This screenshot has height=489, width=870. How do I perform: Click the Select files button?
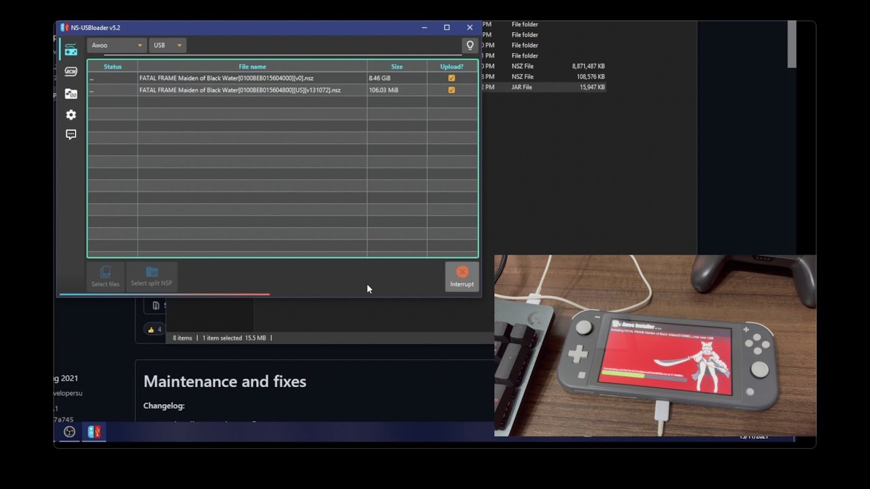105,276
